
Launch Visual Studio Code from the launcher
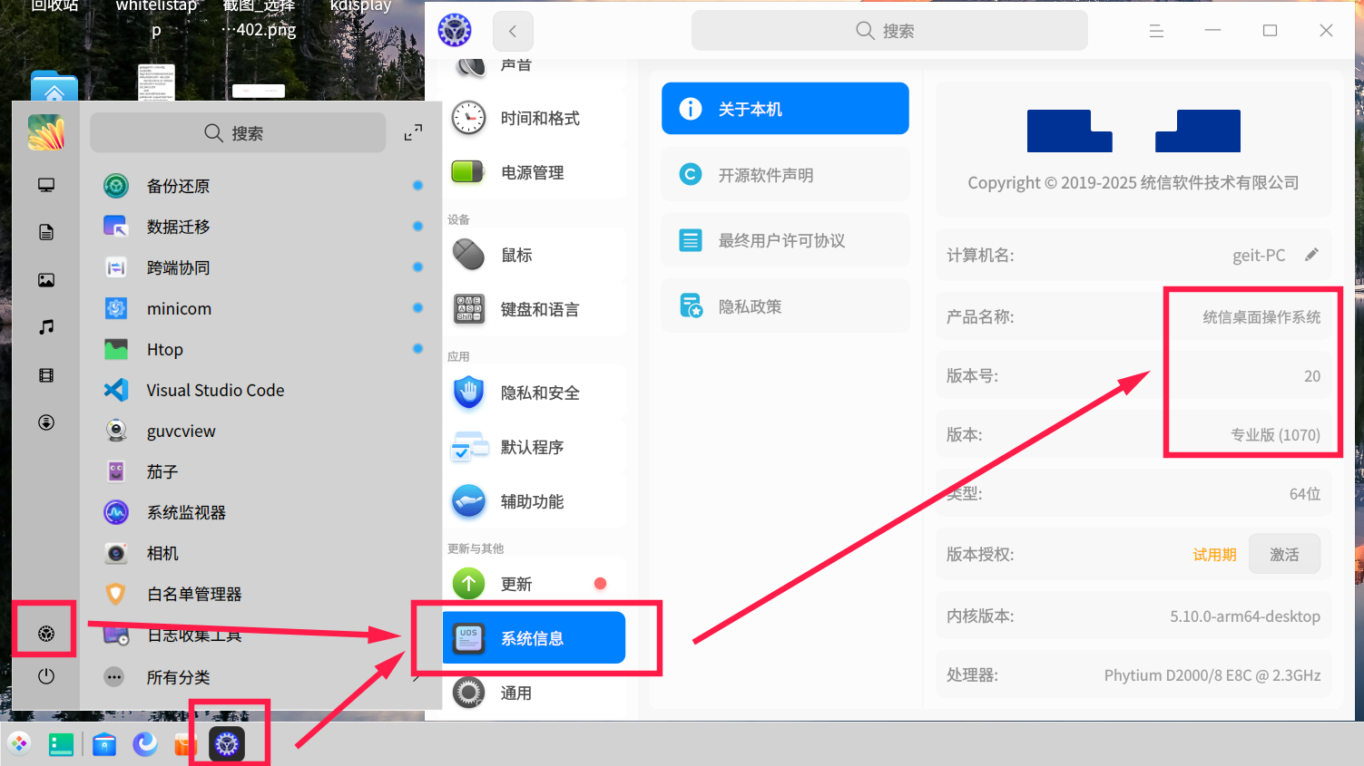215,390
